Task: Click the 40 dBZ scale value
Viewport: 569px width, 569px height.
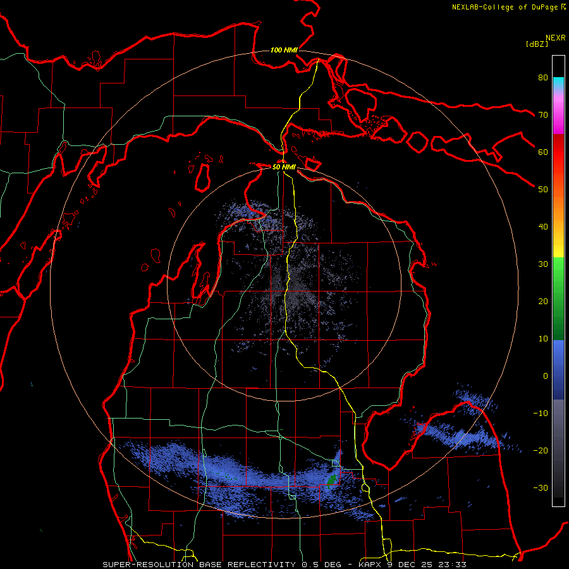Action: click(x=543, y=227)
